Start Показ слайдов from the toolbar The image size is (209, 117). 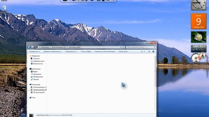(86, 51)
